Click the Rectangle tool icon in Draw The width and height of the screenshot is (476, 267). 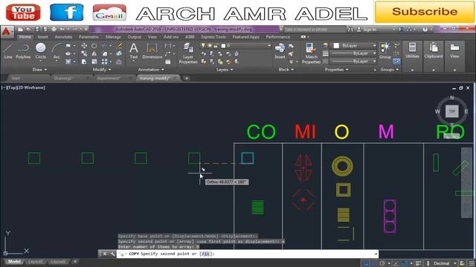[x=68, y=46]
